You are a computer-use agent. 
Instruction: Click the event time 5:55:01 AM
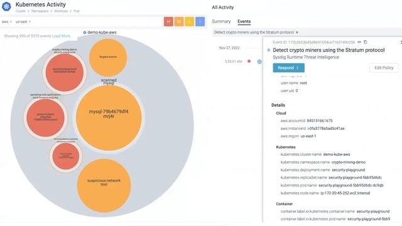(233, 62)
